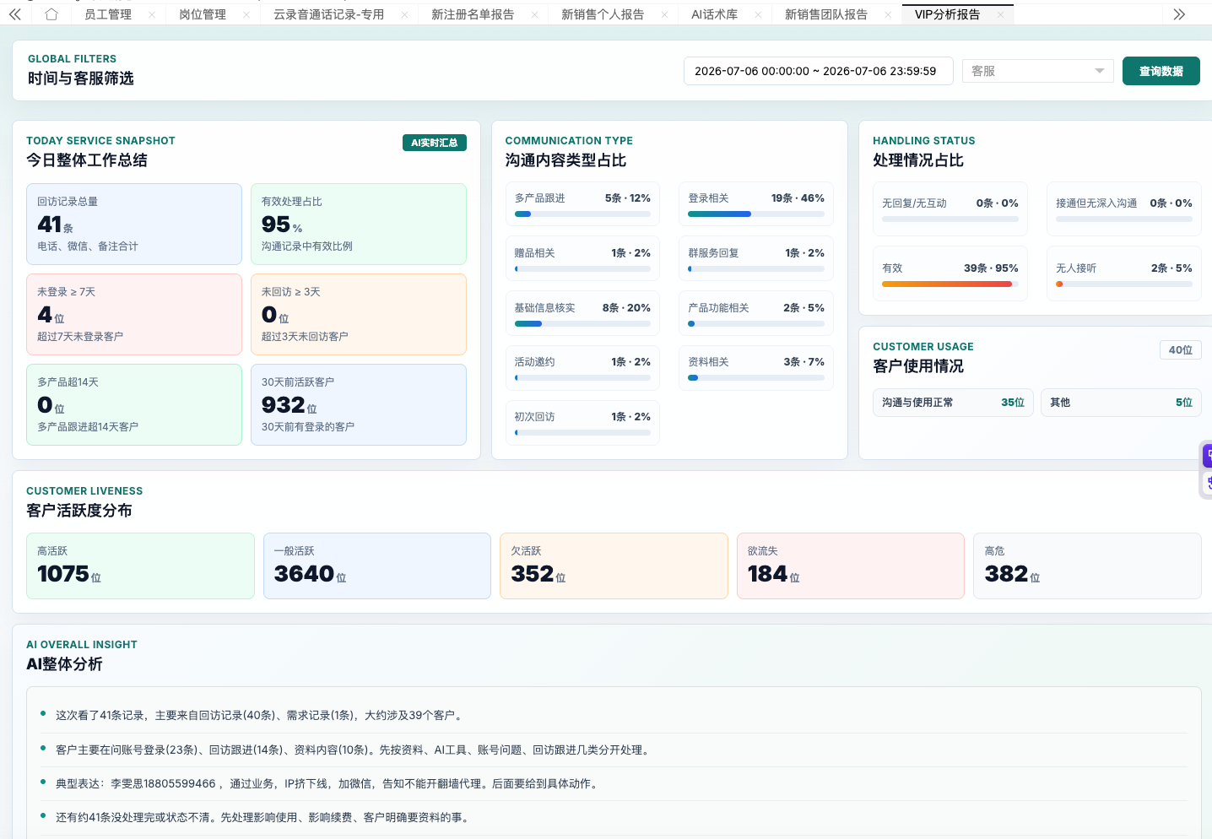Click the 高活跃 1075位 card
The height and width of the screenshot is (839, 1212).
pos(140,566)
